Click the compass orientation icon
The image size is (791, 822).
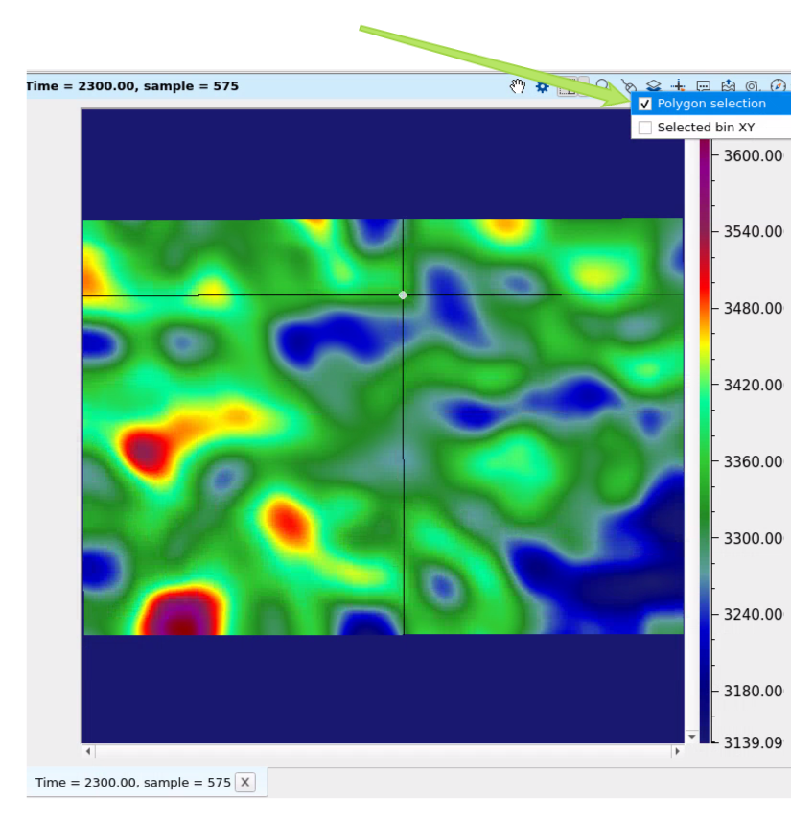tap(778, 86)
